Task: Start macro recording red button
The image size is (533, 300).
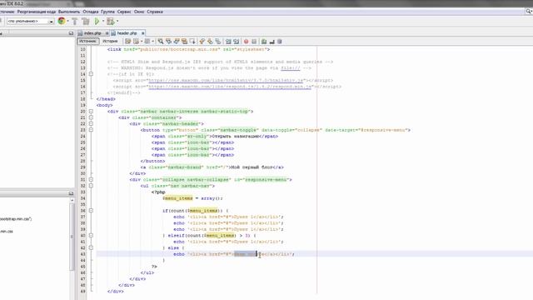Action: tap(246, 42)
